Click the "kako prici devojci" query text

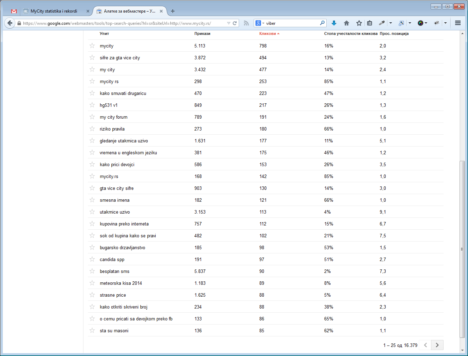117,164
